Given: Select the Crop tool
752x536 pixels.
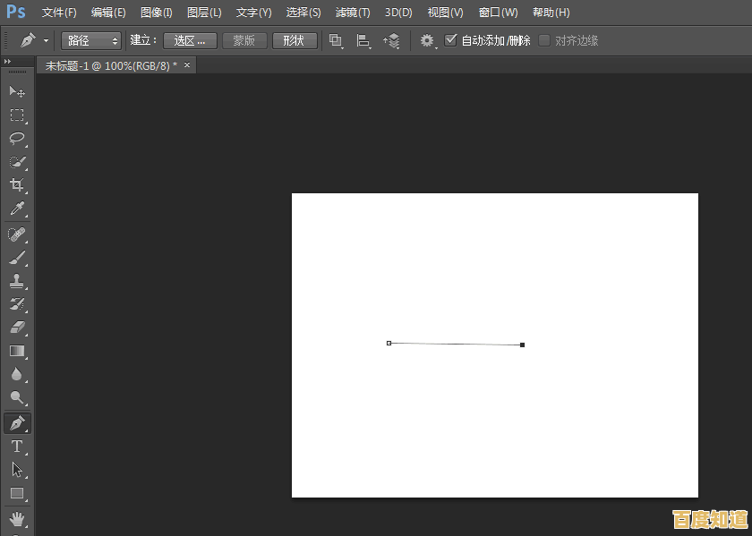Looking at the screenshot, I should [17, 185].
